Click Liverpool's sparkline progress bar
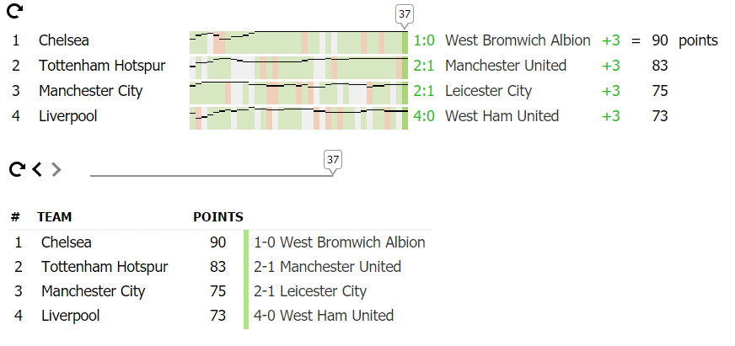Screen dimensions: 735x346 (298, 116)
